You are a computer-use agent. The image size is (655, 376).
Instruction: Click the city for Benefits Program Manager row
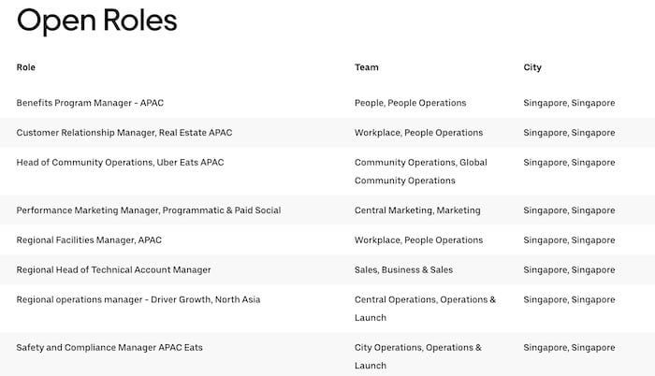click(569, 103)
